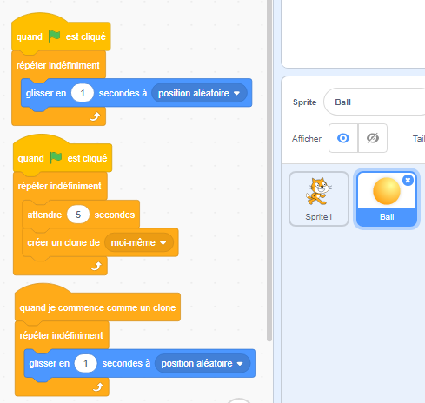Hide the sprite with crossed-eye button
The image size is (425, 403).
click(373, 138)
